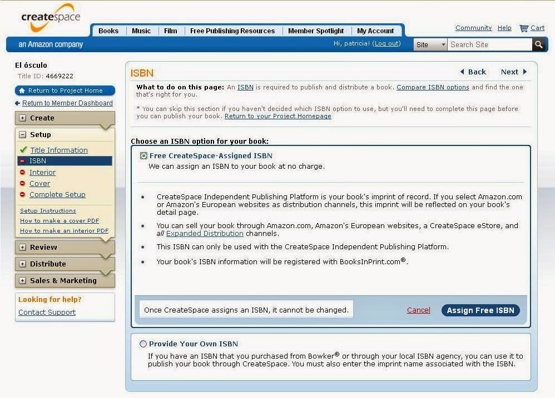The height and width of the screenshot is (398, 555).
Task: Open How to make a cover PDF
Action: coord(60,220)
